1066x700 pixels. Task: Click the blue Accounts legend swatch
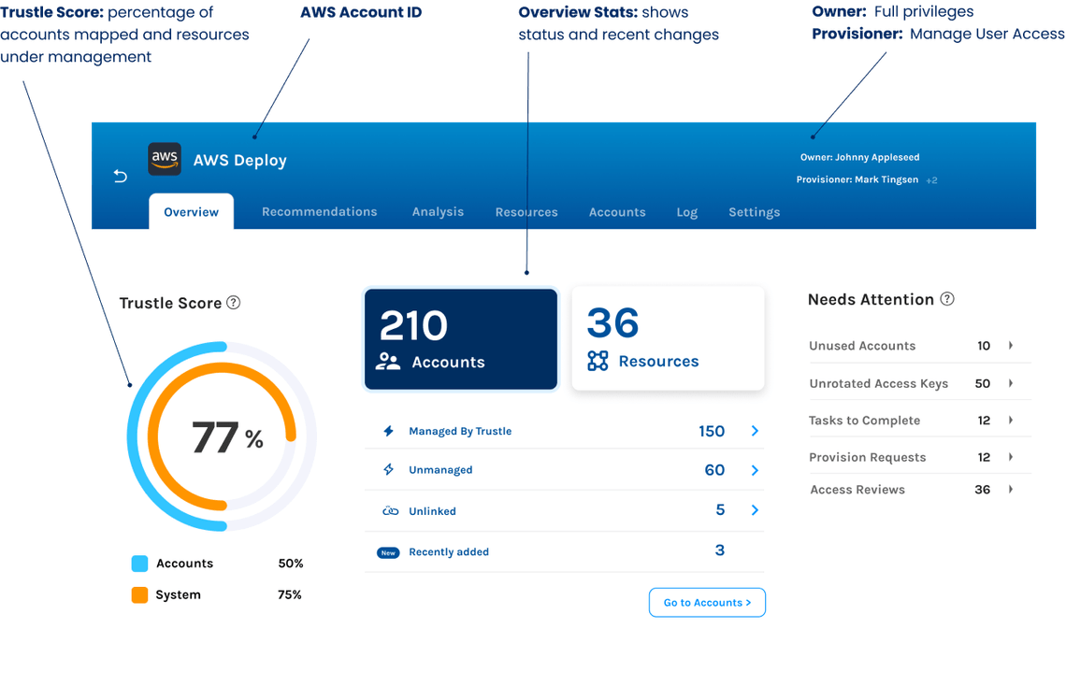139,564
